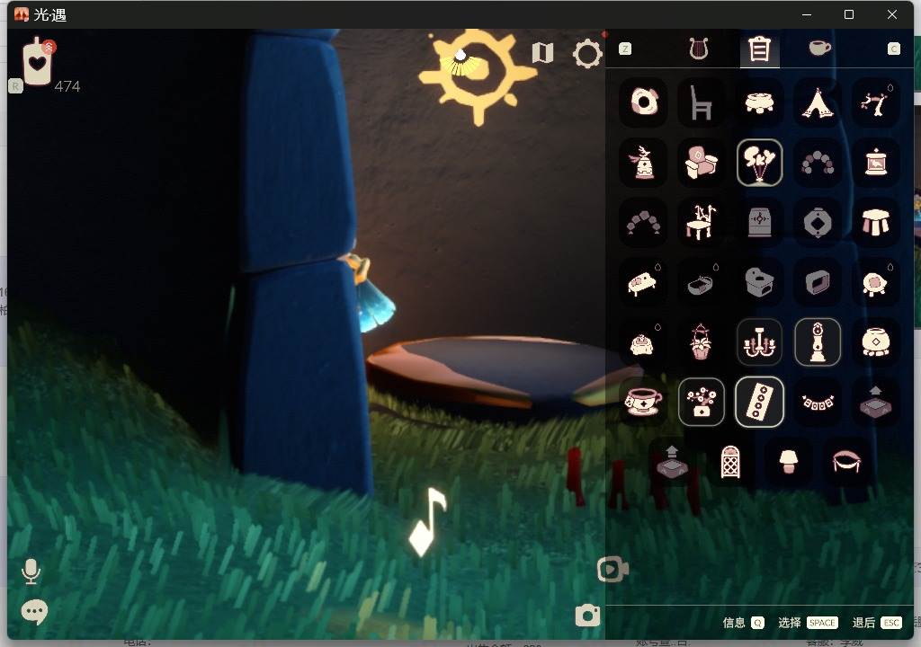921x647 pixels.
Task: Switch to the coffee cup tab
Action: coord(819,48)
